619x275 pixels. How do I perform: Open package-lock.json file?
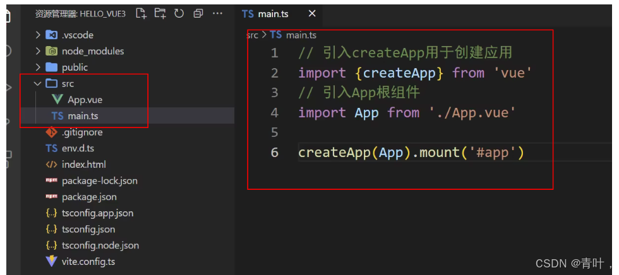(x=100, y=181)
